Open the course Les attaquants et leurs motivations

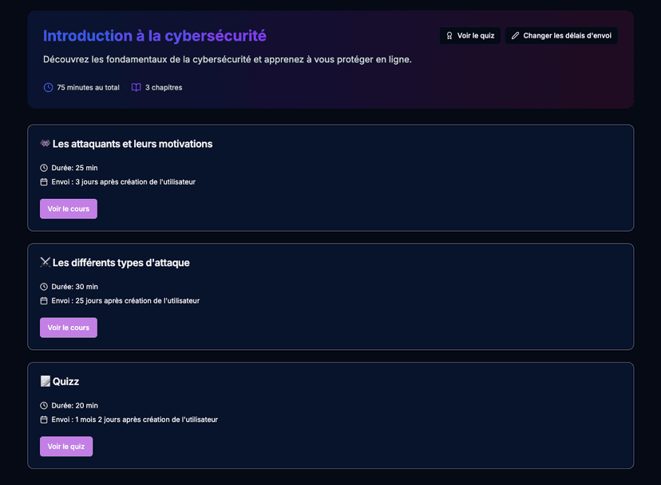tap(69, 209)
